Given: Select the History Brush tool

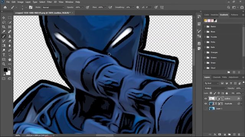Looking at the screenshot, I should coord(3,41).
